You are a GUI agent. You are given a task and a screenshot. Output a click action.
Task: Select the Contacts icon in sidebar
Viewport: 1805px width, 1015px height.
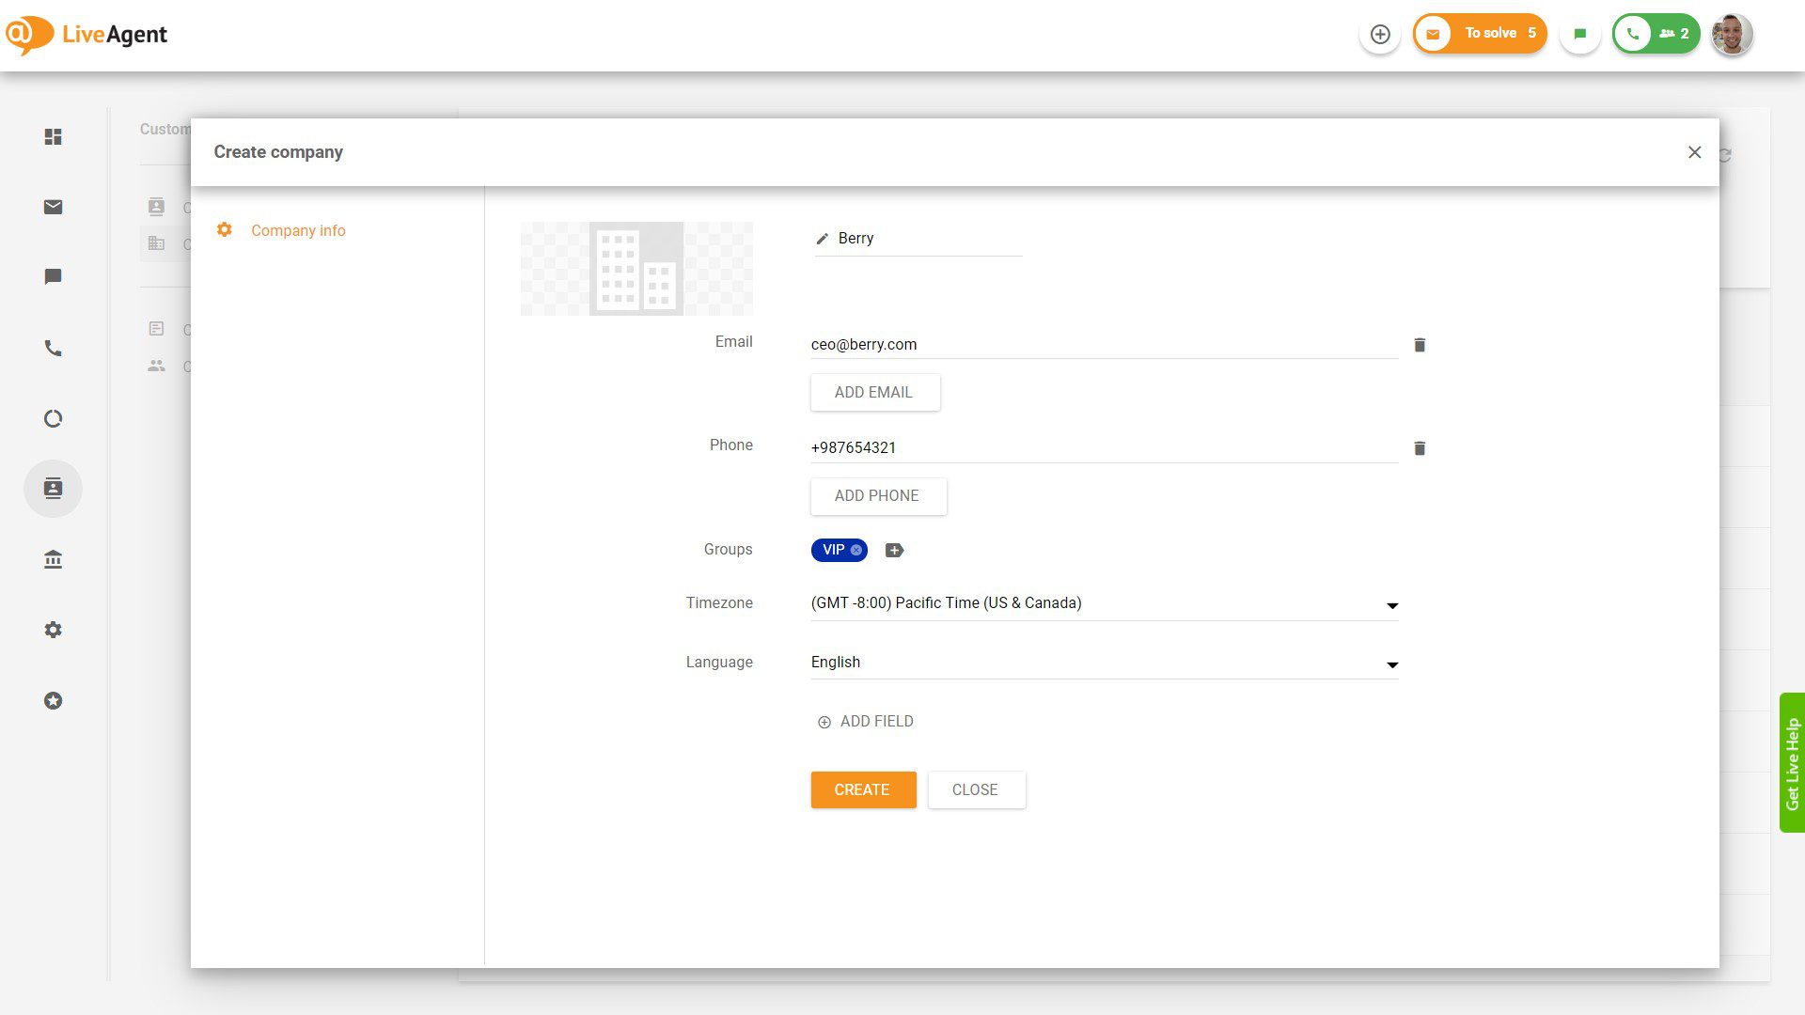pyautogui.click(x=54, y=488)
